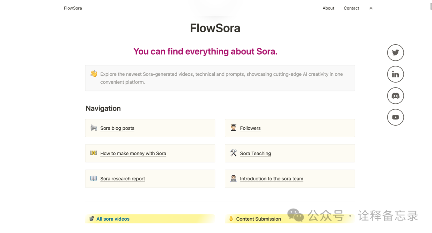Open the YouTube social icon
This screenshot has width=432, height=233.
[395, 117]
